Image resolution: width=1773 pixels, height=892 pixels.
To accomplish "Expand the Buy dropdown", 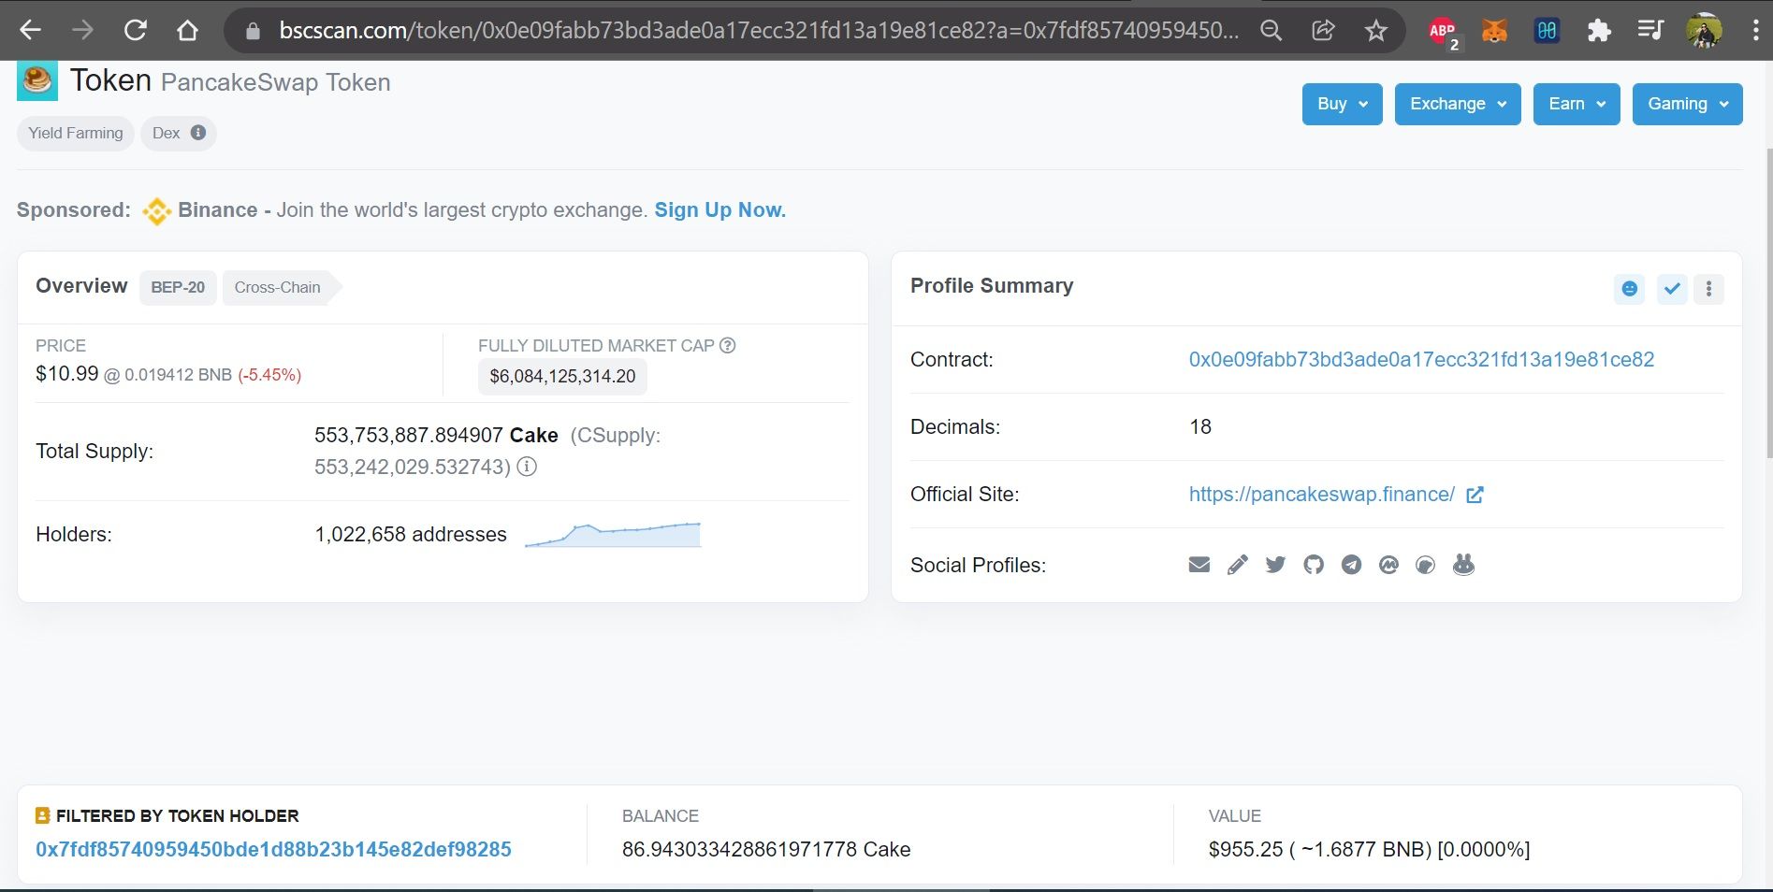I will [x=1342, y=104].
